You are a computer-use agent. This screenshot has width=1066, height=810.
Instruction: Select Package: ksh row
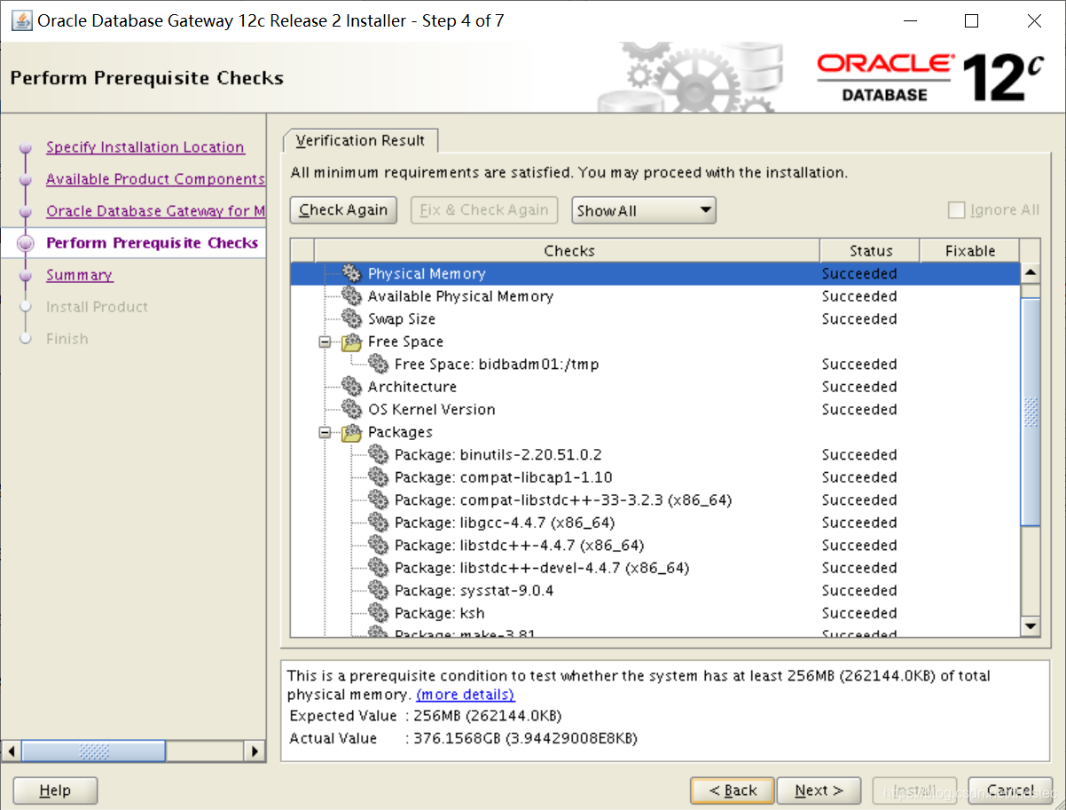pos(655,613)
